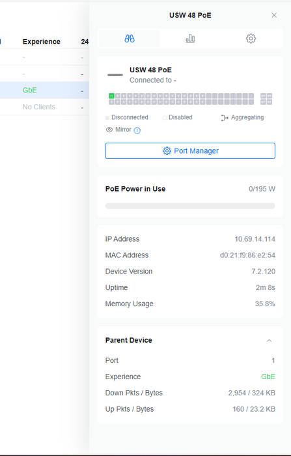Click the USW 48 PoE device thumbnail
Viewport: 291px width, 456px height.
click(x=115, y=75)
